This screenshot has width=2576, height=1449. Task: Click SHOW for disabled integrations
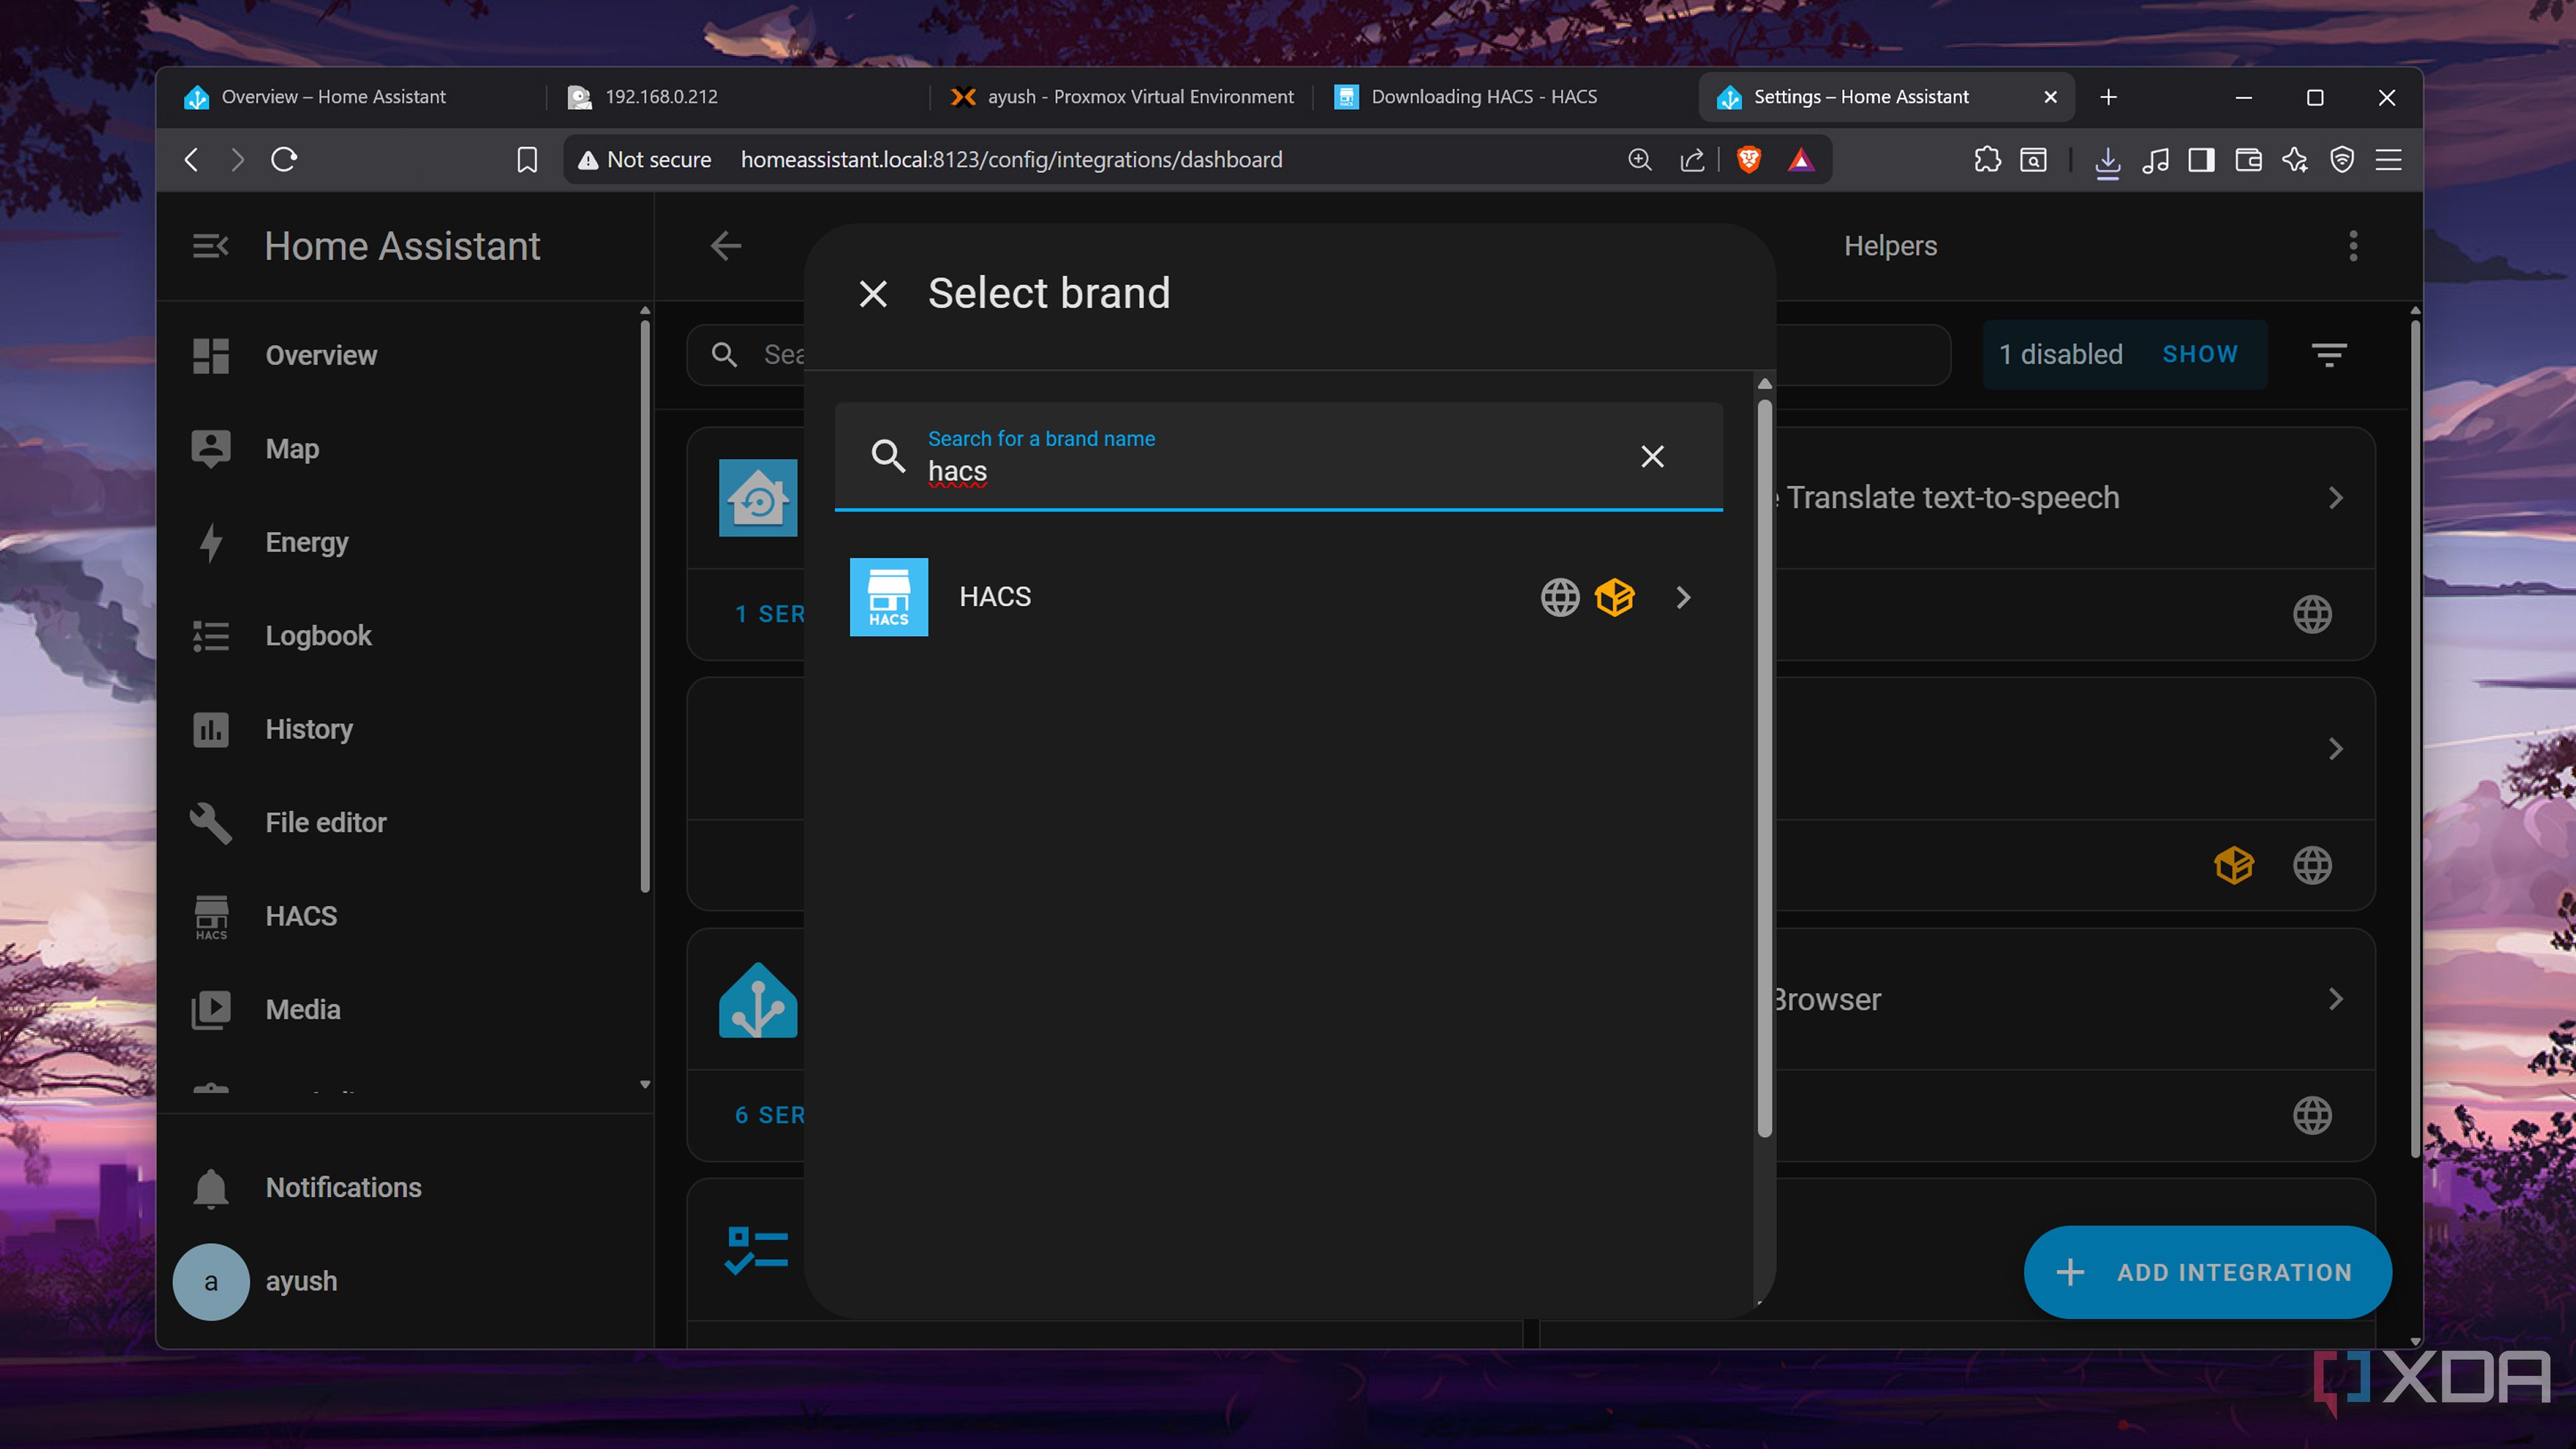tap(2200, 355)
